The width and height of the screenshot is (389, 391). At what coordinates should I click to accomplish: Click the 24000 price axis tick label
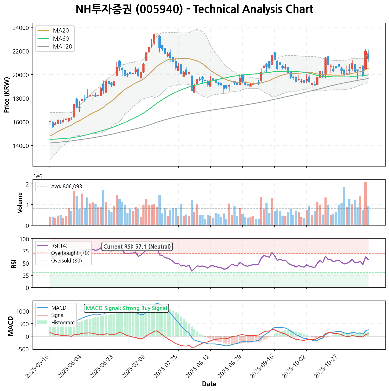21,28
